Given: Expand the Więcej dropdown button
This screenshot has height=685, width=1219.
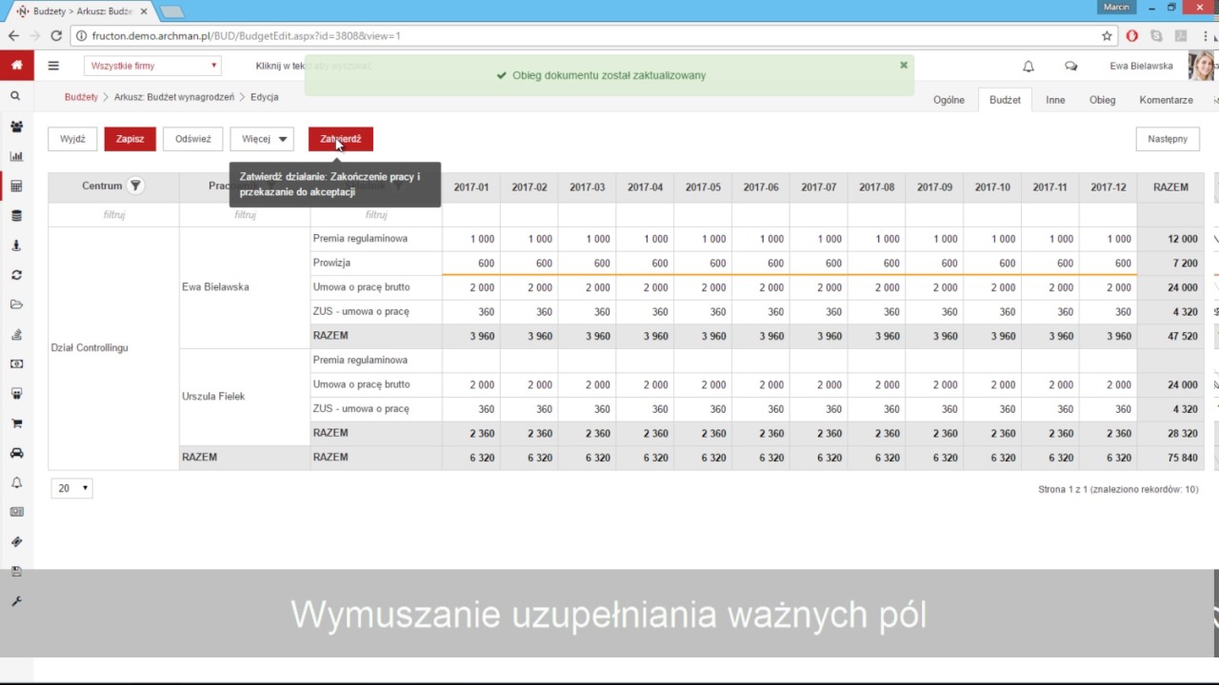Looking at the screenshot, I should click(x=262, y=139).
